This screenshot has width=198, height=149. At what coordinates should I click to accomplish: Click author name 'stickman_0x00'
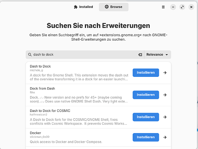39,137
